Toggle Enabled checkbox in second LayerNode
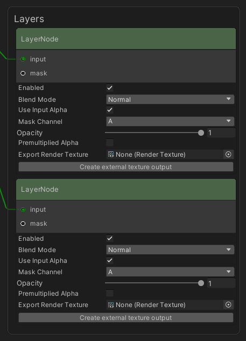The width and height of the screenshot is (246, 341). pos(110,238)
